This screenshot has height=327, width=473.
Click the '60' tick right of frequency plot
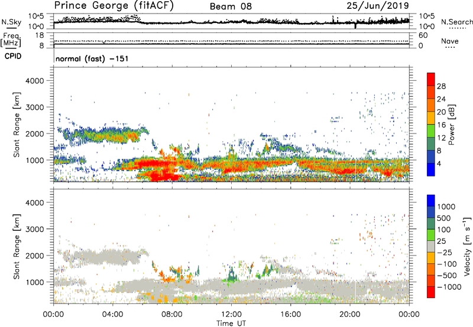(423, 35)
